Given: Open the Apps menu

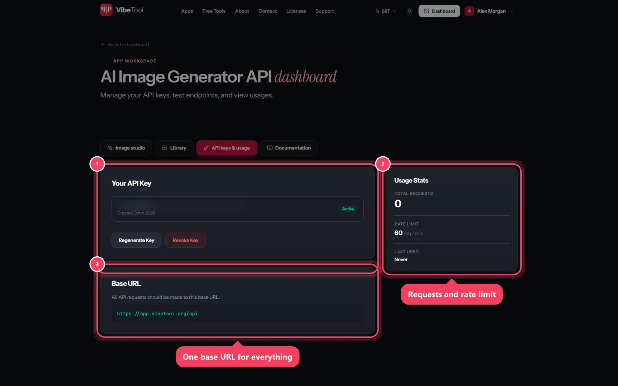Looking at the screenshot, I should 187,11.
